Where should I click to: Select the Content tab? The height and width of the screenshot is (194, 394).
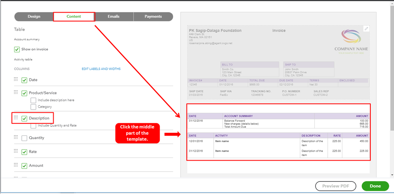coord(74,16)
